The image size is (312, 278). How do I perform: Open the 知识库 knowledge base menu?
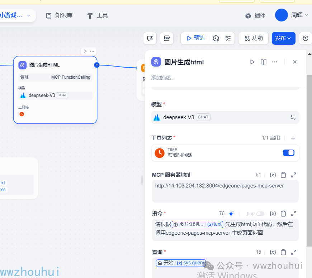[59, 15]
